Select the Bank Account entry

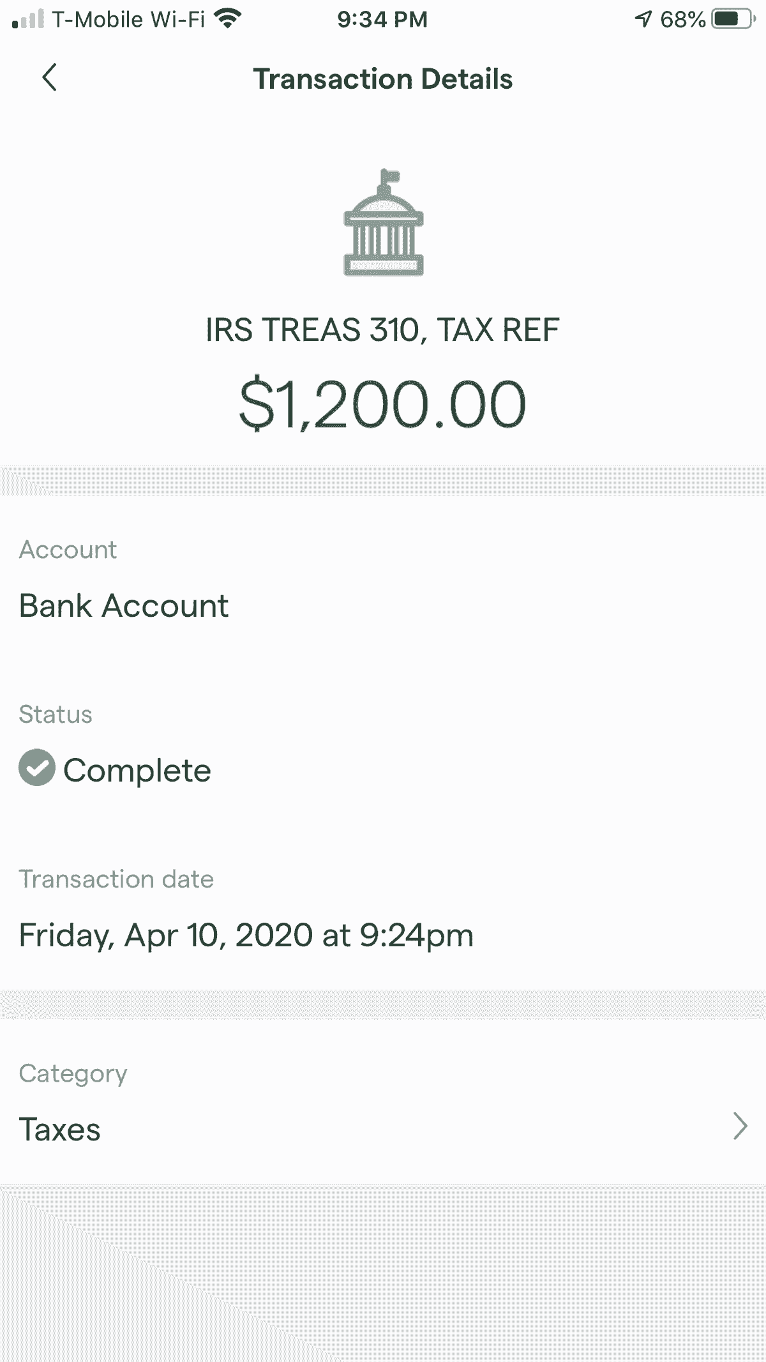coord(124,605)
